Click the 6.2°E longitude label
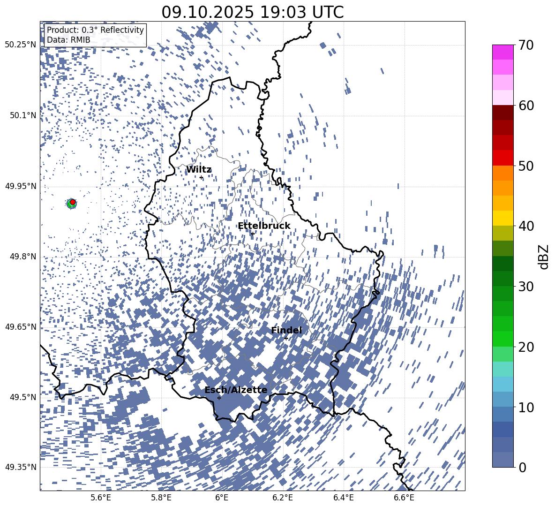Viewport: 555px width, 507px height. tap(283, 498)
